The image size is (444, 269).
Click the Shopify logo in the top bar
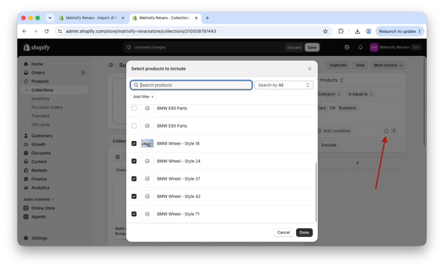36,47
